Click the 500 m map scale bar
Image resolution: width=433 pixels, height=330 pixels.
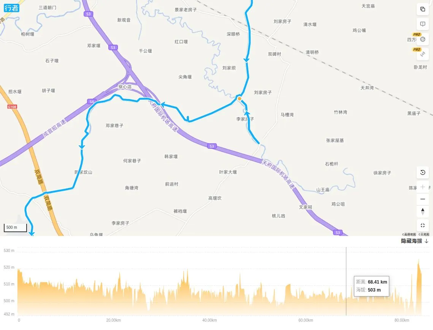coord(15,228)
